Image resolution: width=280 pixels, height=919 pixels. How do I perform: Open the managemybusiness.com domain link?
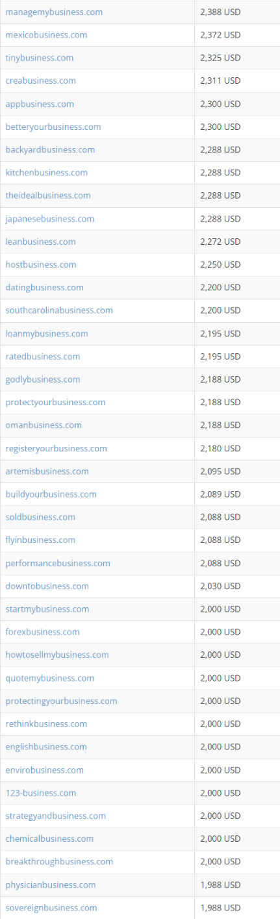tap(54, 12)
